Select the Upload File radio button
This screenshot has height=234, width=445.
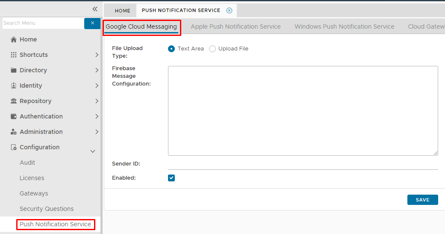(212, 49)
